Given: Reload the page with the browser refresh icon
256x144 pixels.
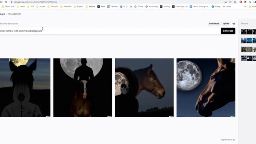Looking at the screenshot, I should coord(1,2).
